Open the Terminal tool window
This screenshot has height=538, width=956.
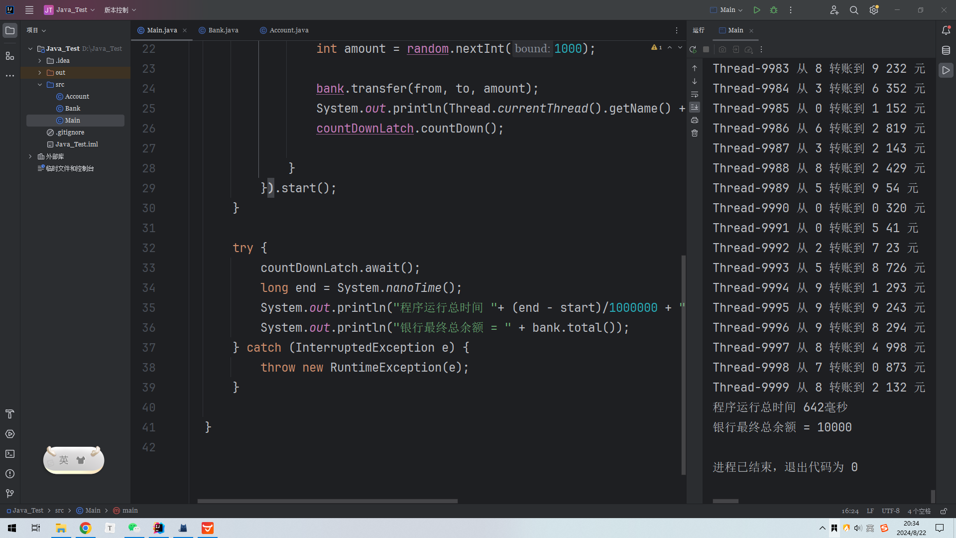pyautogui.click(x=10, y=454)
